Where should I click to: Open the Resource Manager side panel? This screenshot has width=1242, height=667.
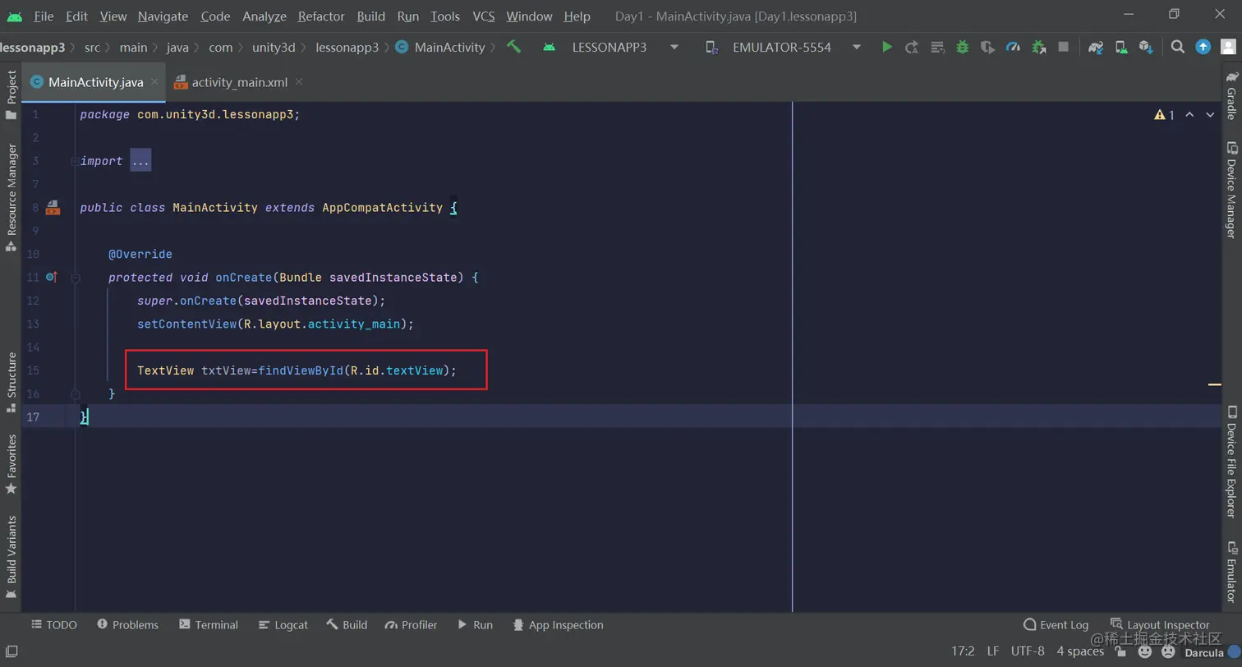point(11,197)
